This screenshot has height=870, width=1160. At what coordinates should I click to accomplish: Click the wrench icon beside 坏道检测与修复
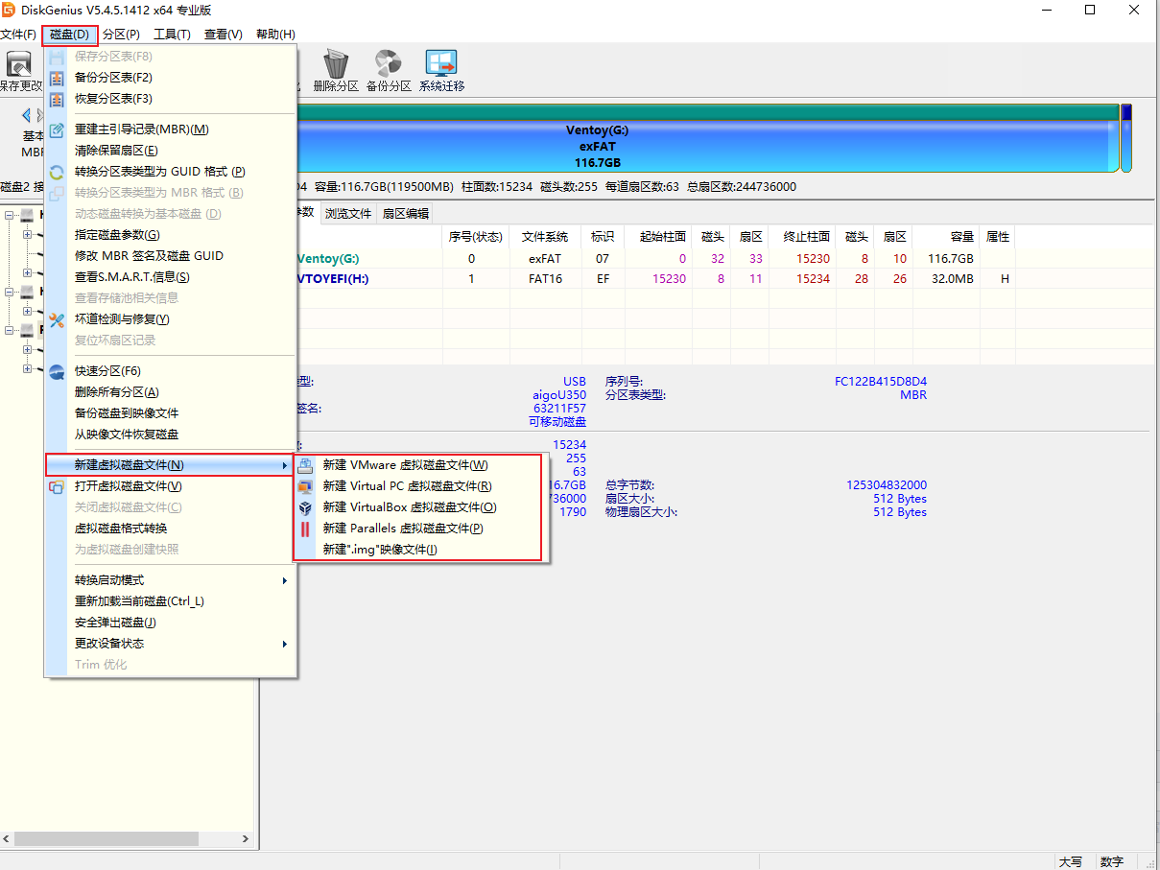tap(57, 319)
